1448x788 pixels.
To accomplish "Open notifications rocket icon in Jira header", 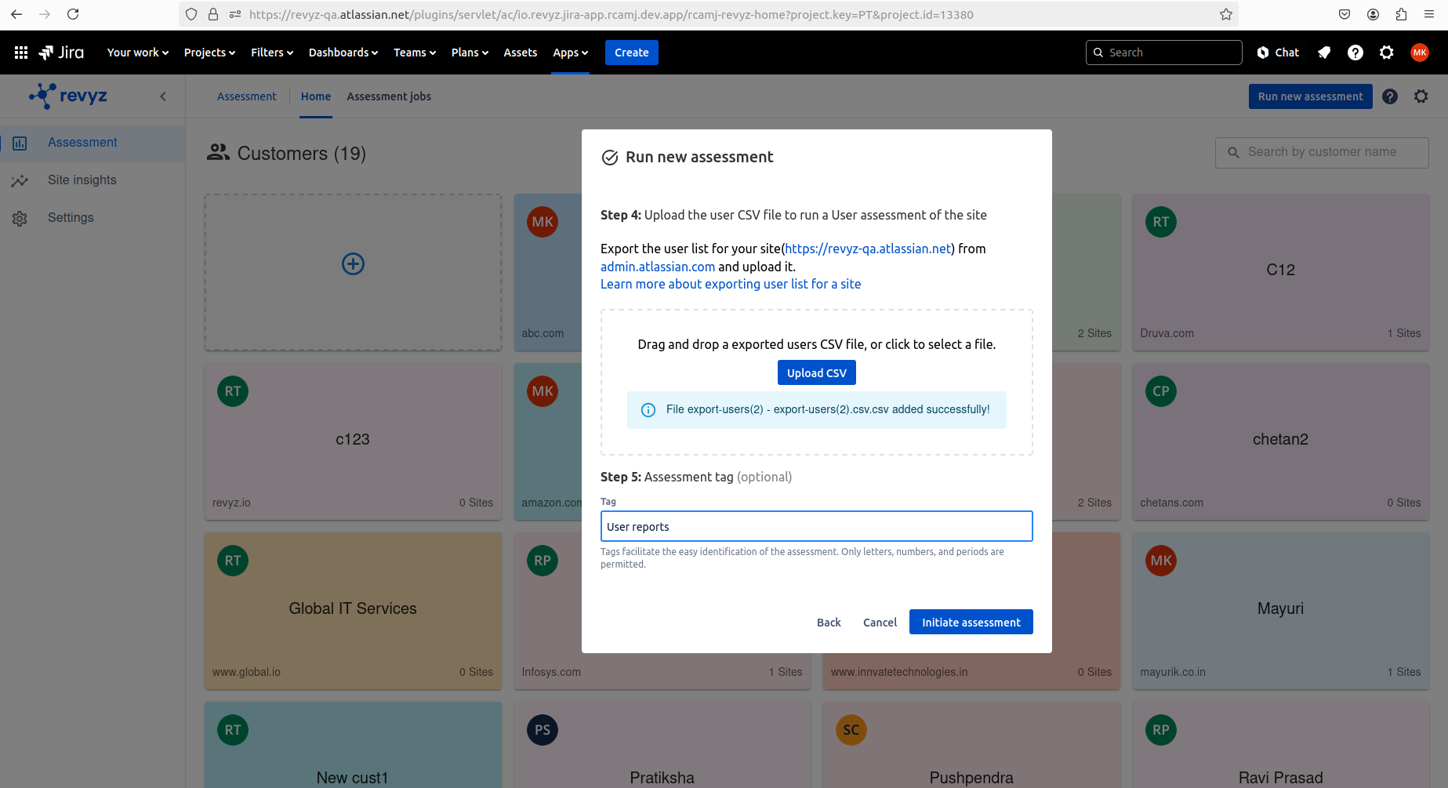I will (1324, 53).
